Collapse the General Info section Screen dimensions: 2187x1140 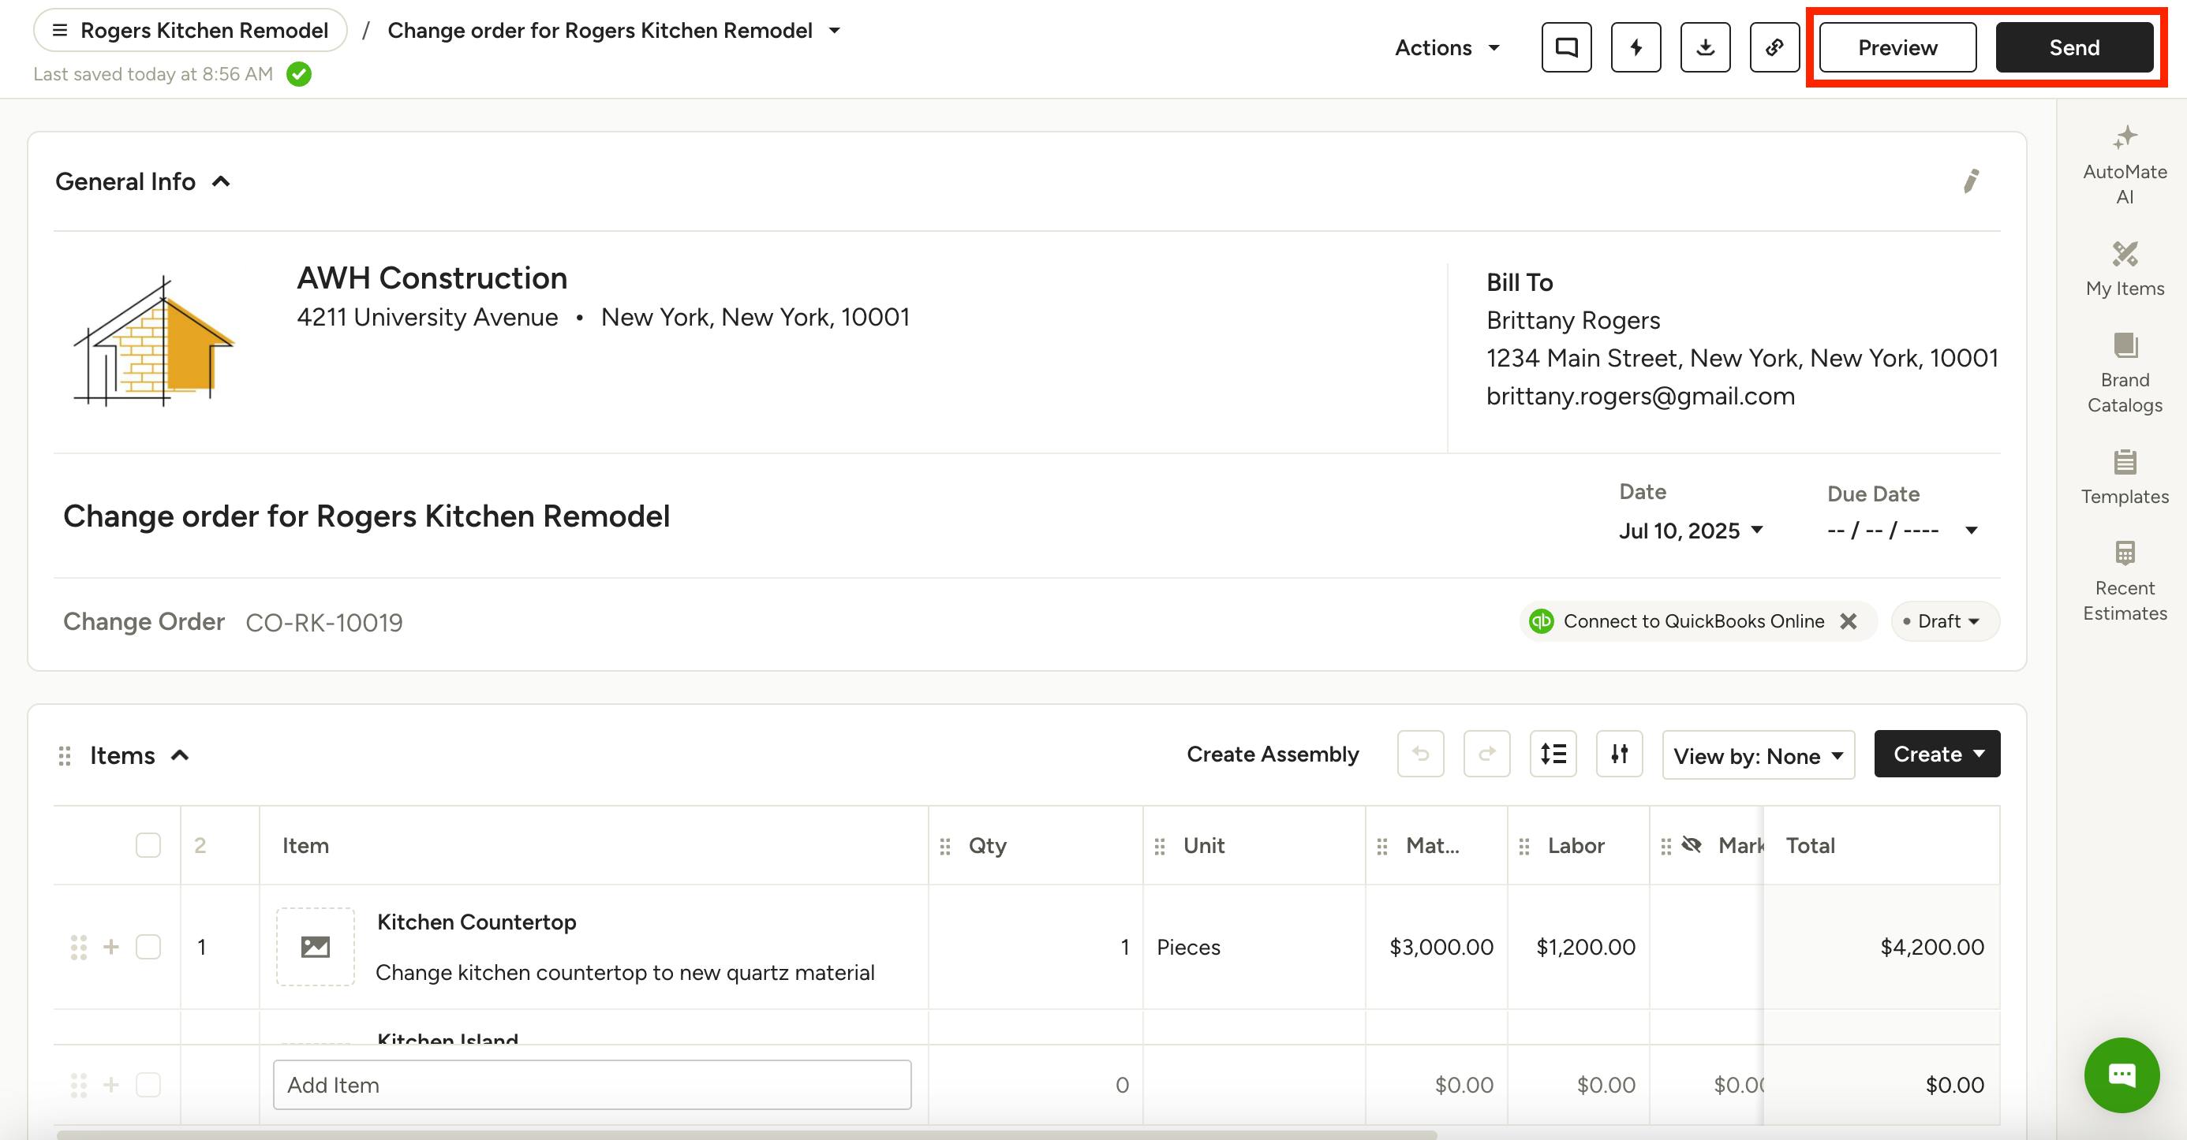click(221, 181)
